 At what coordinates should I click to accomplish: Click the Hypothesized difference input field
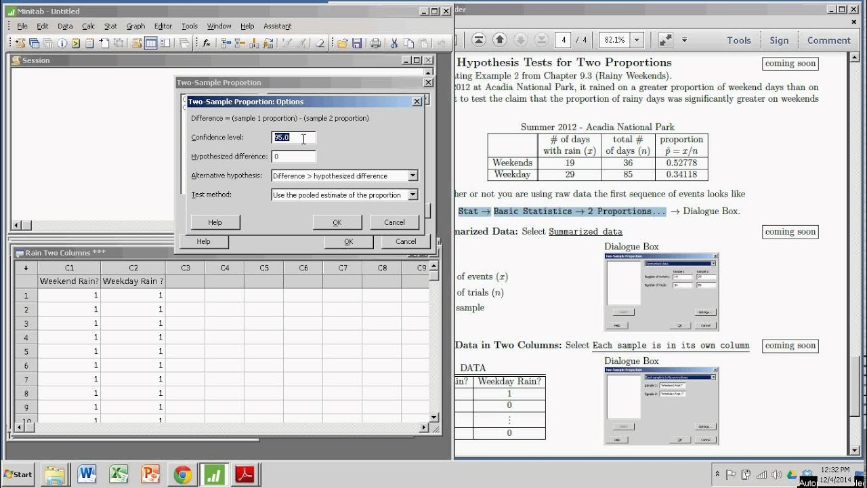tap(293, 157)
